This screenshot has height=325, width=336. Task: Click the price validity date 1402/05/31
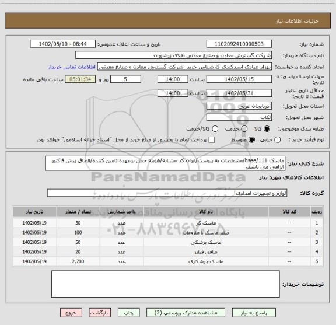[239, 93]
